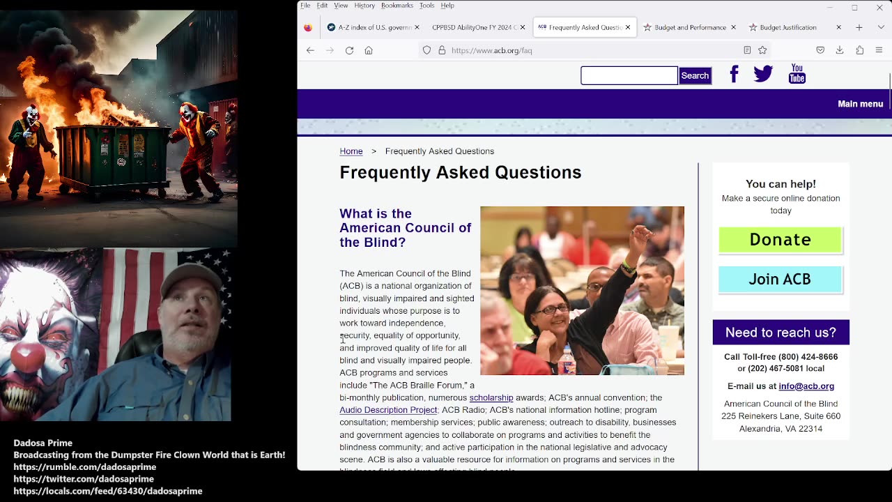This screenshot has height=502, width=892.
Task: Toggle reader view for this page
Action: pos(747,50)
